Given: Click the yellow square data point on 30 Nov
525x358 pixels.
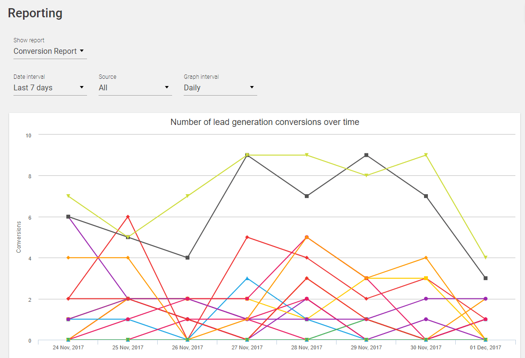Looking at the screenshot, I should click(426, 278).
